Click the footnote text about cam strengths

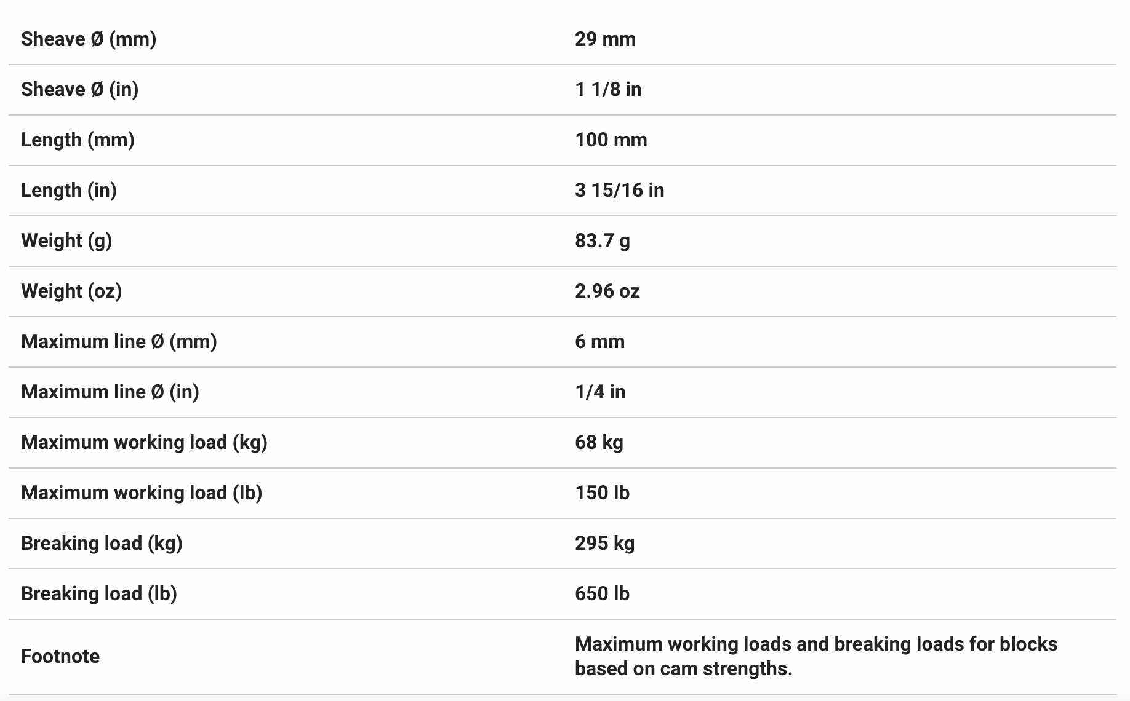pyautogui.click(x=815, y=656)
